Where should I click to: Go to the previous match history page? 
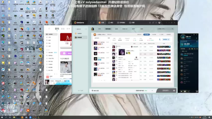click(99, 80)
